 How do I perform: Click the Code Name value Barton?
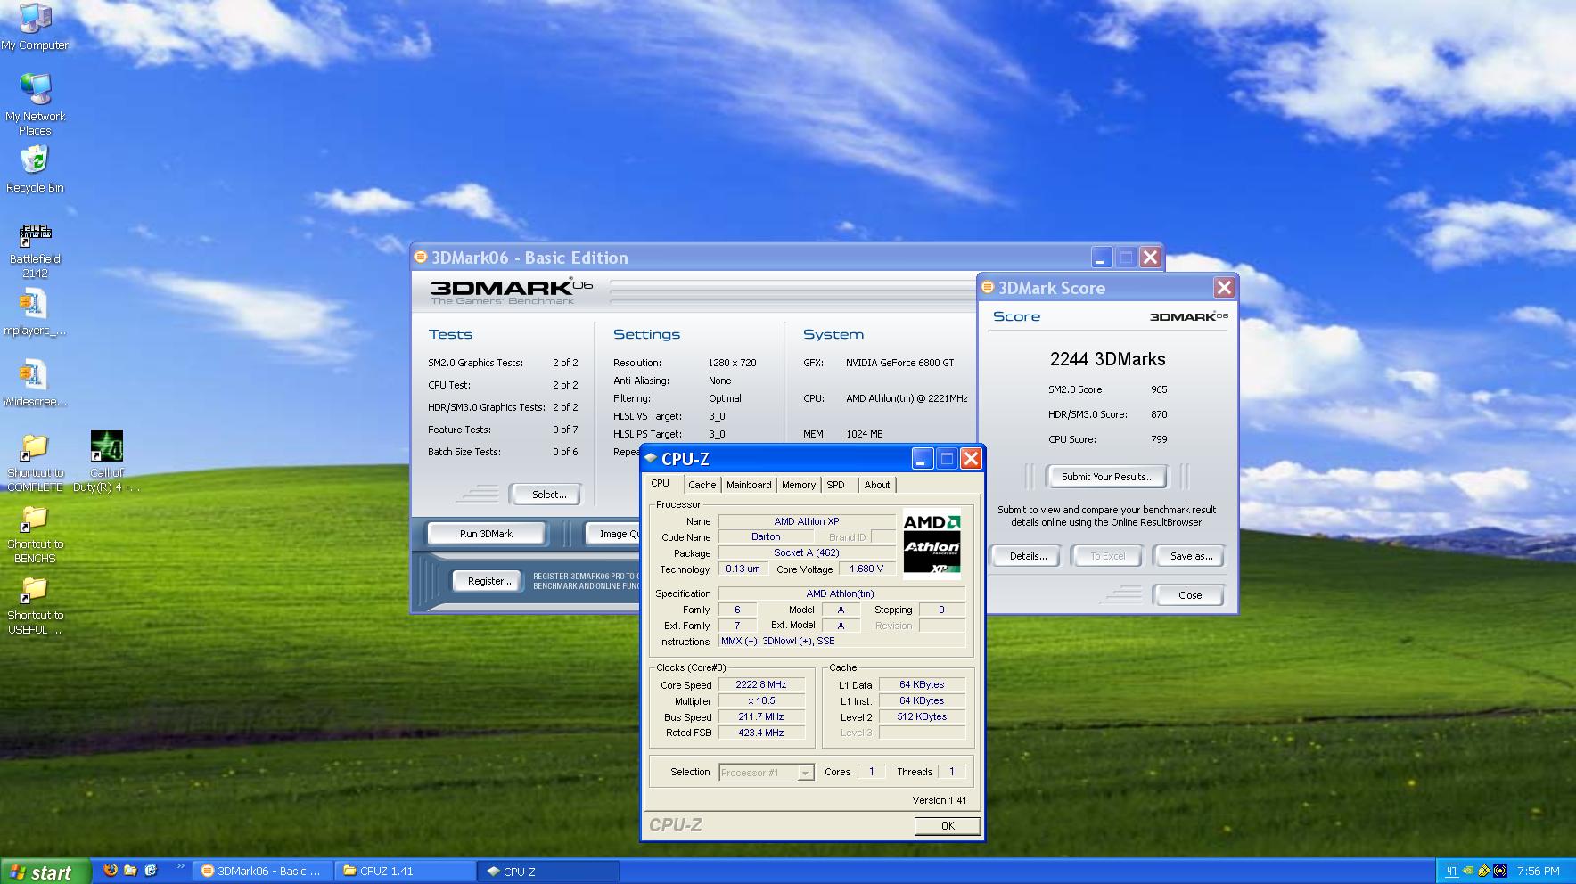coord(766,537)
